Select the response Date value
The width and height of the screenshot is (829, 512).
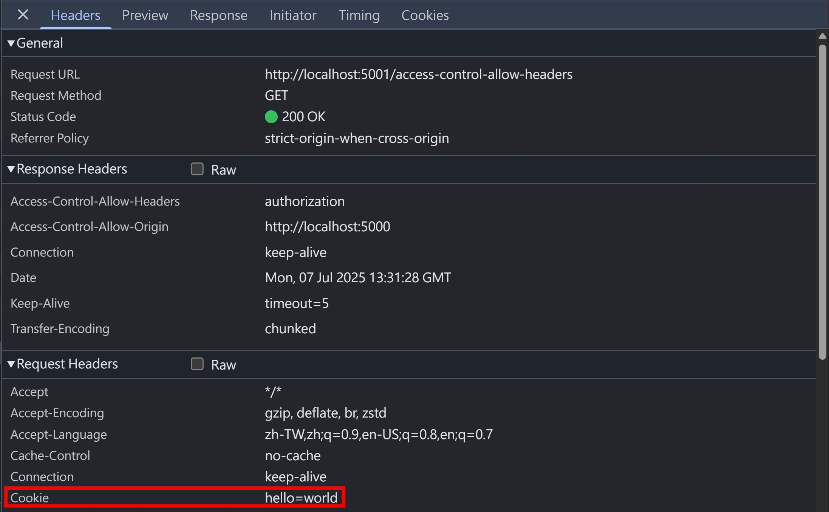[x=358, y=278]
